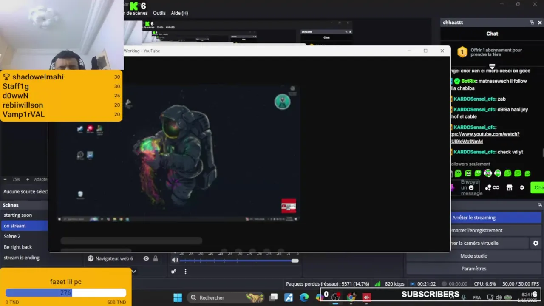Open Windows Start menu
544x306 pixels.
click(178, 297)
